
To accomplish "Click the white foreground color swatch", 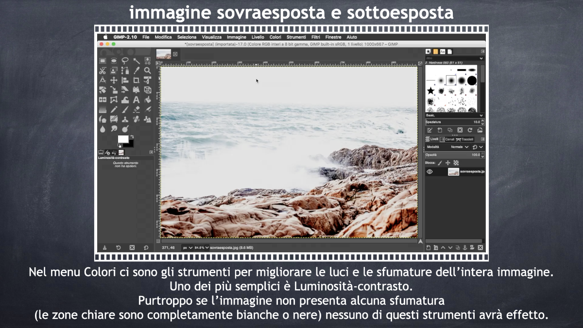I will (123, 139).
